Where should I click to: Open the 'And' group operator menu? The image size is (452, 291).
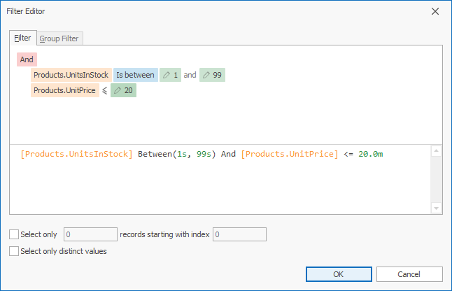(x=27, y=59)
